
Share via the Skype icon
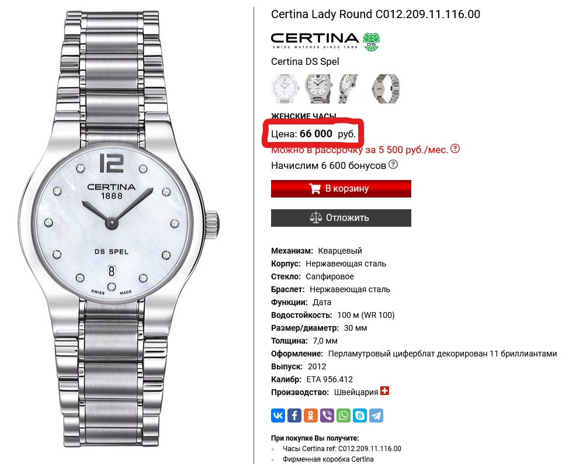pyautogui.click(x=360, y=415)
